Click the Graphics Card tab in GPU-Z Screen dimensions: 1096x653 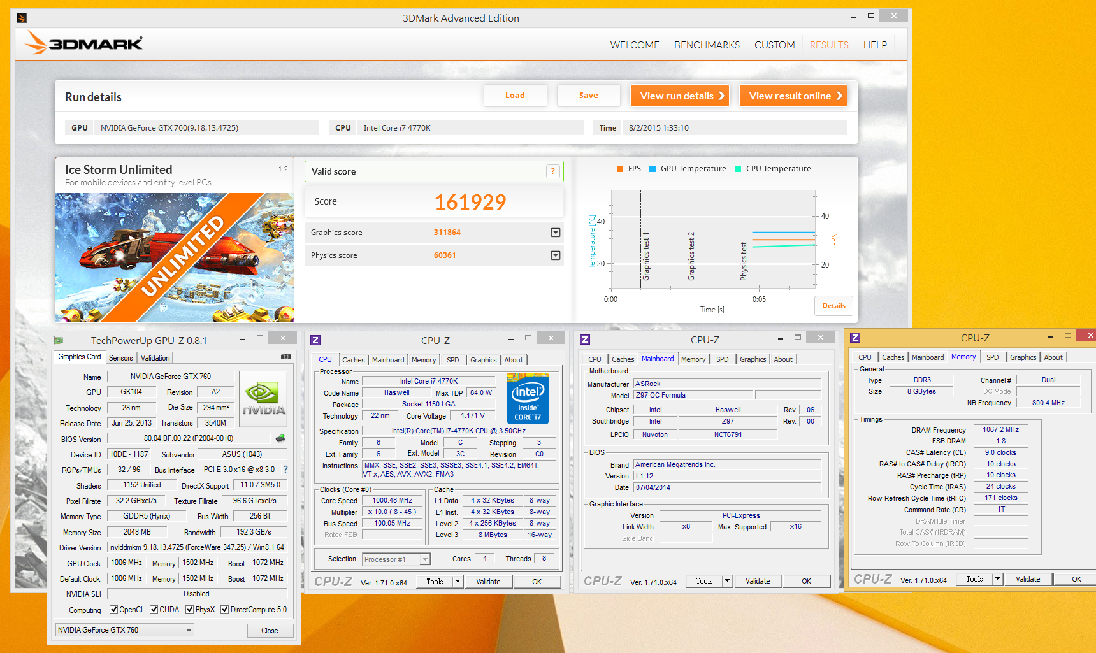pos(80,357)
